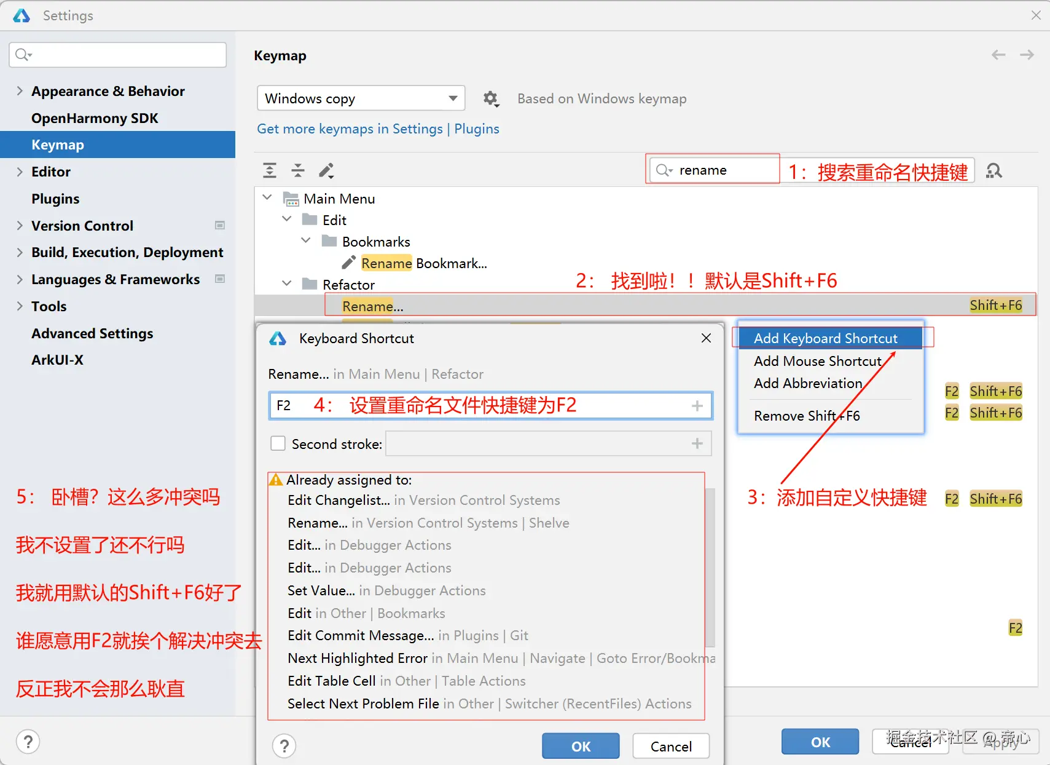This screenshot has width=1050, height=765.
Task: Open the Windows copy keymap dropdown
Action: coord(361,98)
